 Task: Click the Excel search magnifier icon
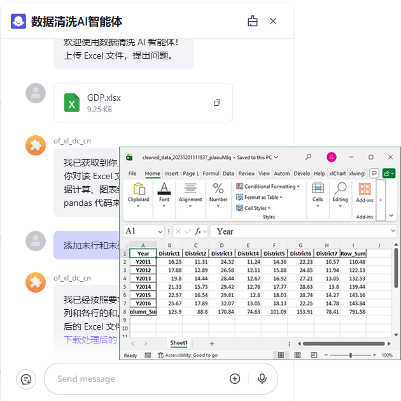click(x=308, y=157)
